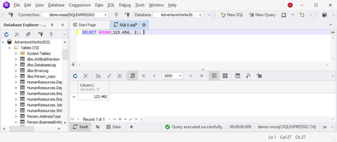Select the dbo.ErrorLog table
The image size is (337, 142).
(x=37, y=71)
